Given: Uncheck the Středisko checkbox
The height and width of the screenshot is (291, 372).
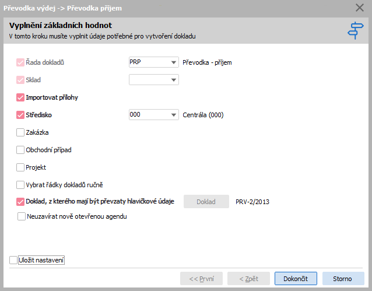Looking at the screenshot, I should pos(20,115).
